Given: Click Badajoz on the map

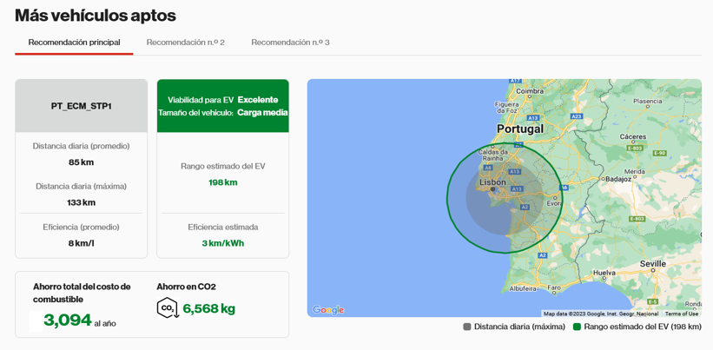Looking at the screenshot, I should click(x=619, y=179).
